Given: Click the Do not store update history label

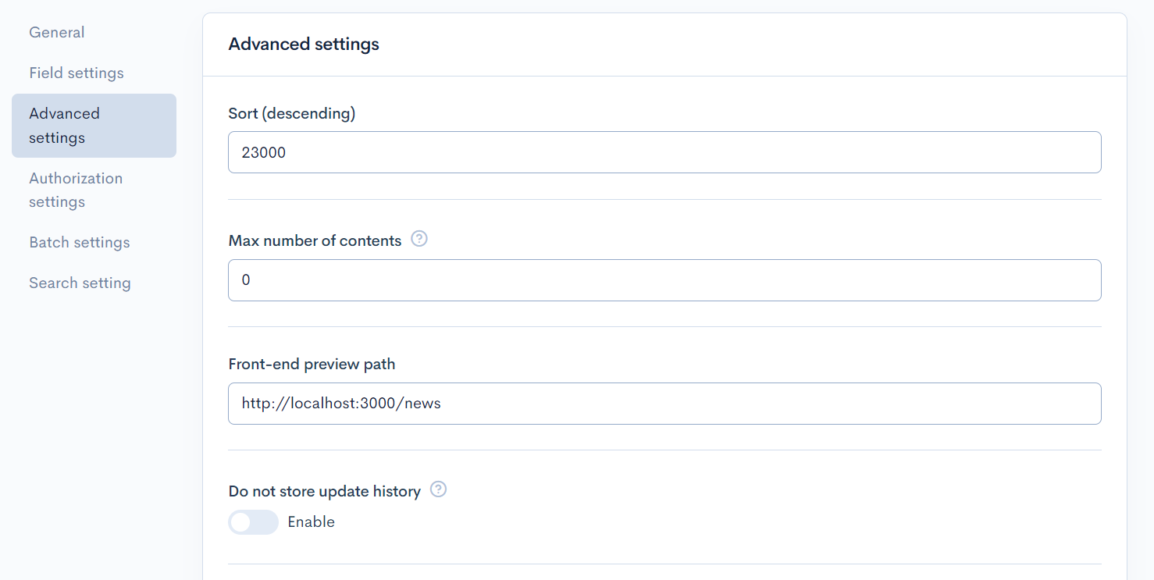Looking at the screenshot, I should [324, 492].
